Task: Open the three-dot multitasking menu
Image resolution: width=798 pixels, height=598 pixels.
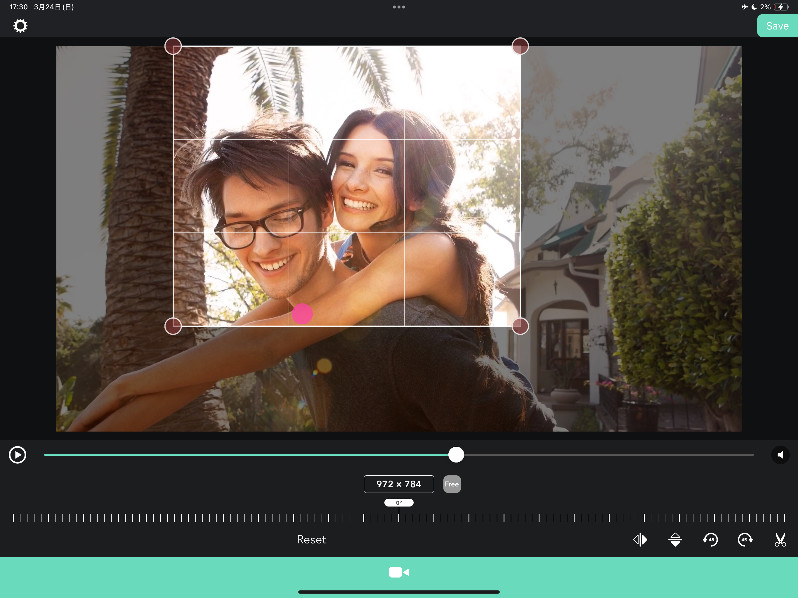Action: point(399,7)
